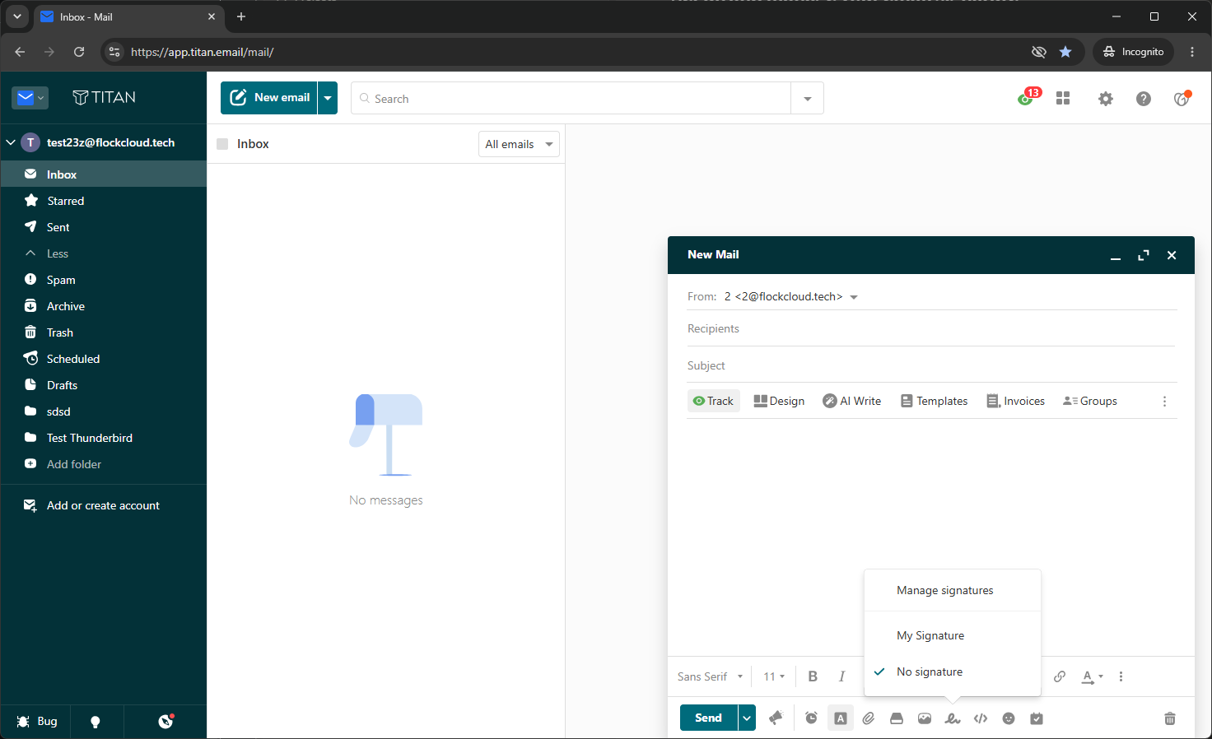The image size is (1212, 739).
Task: Toggle the text formatting toolbar button
Action: pos(840,718)
